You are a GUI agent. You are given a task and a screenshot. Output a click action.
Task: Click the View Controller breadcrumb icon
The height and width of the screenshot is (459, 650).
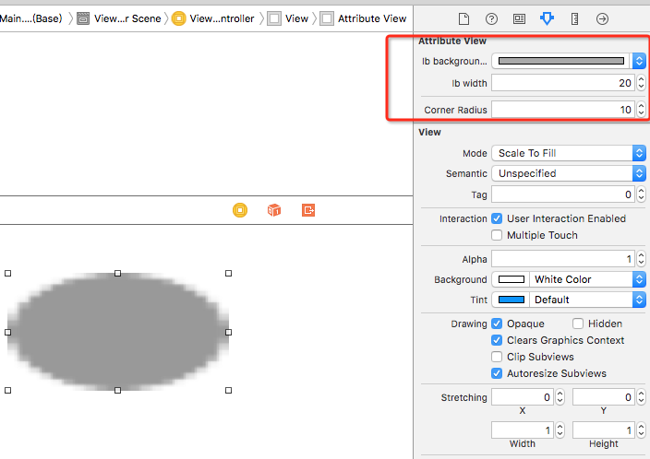click(x=179, y=18)
